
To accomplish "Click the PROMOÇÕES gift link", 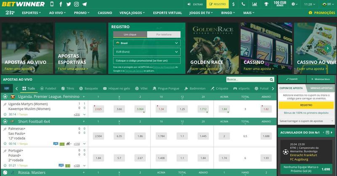I will pos(322,13).
